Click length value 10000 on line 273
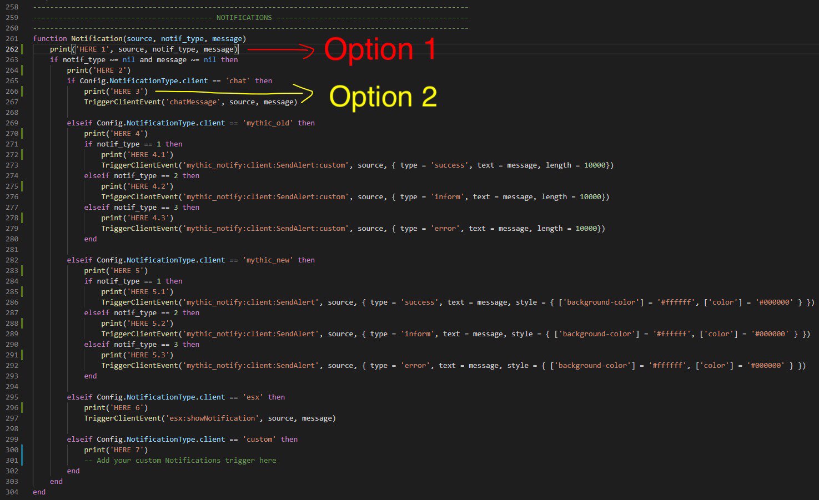Viewport: 819px width, 500px height. click(595, 165)
